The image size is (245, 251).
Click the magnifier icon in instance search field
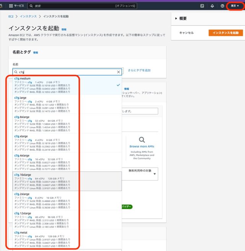(x=16, y=72)
